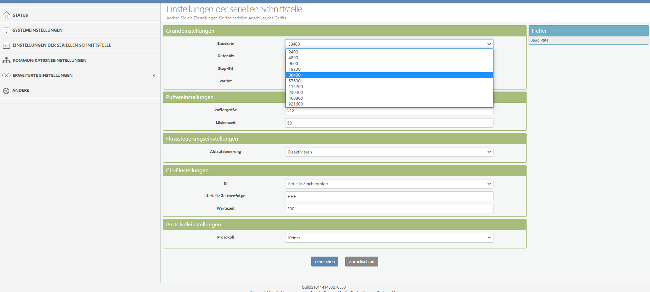
Task: Open the Protokoll dropdown
Action: coord(389,238)
